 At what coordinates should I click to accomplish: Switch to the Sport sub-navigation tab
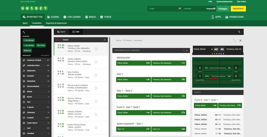pos(25,23)
